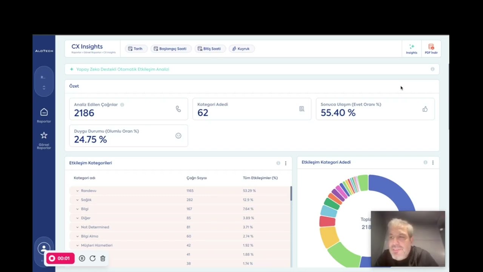The height and width of the screenshot is (272, 483).
Task: Click the sparkle icon on AI banner
Action: (x=72, y=69)
